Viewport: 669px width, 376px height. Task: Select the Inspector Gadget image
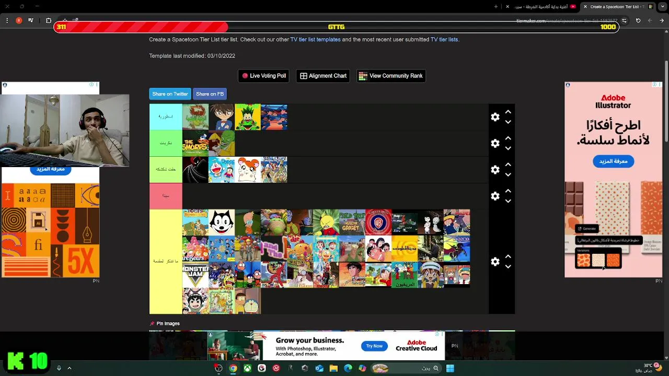352,222
